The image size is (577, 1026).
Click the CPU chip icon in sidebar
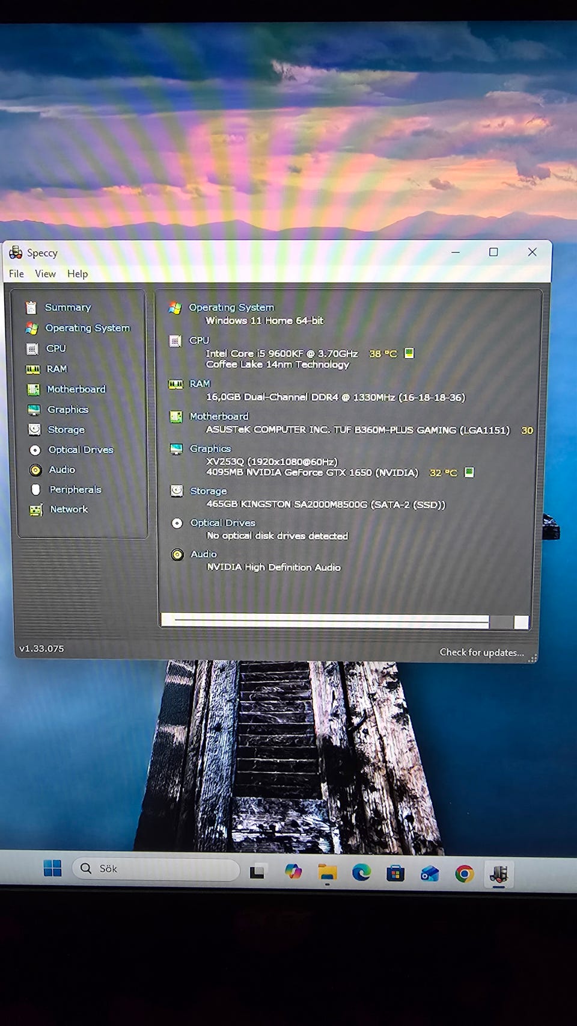click(x=32, y=348)
